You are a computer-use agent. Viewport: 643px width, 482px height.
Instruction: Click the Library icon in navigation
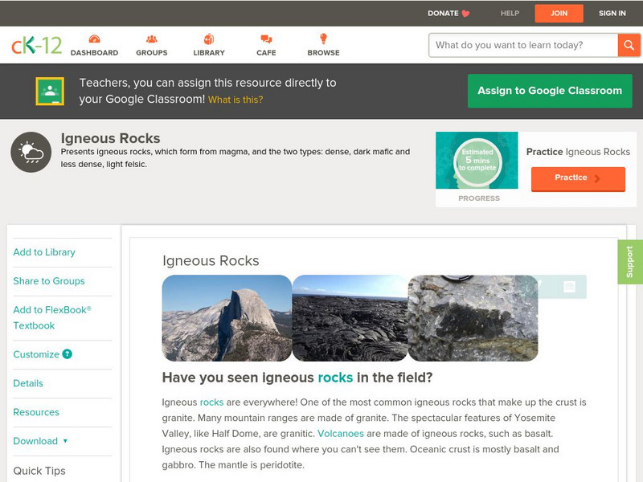coord(209,39)
